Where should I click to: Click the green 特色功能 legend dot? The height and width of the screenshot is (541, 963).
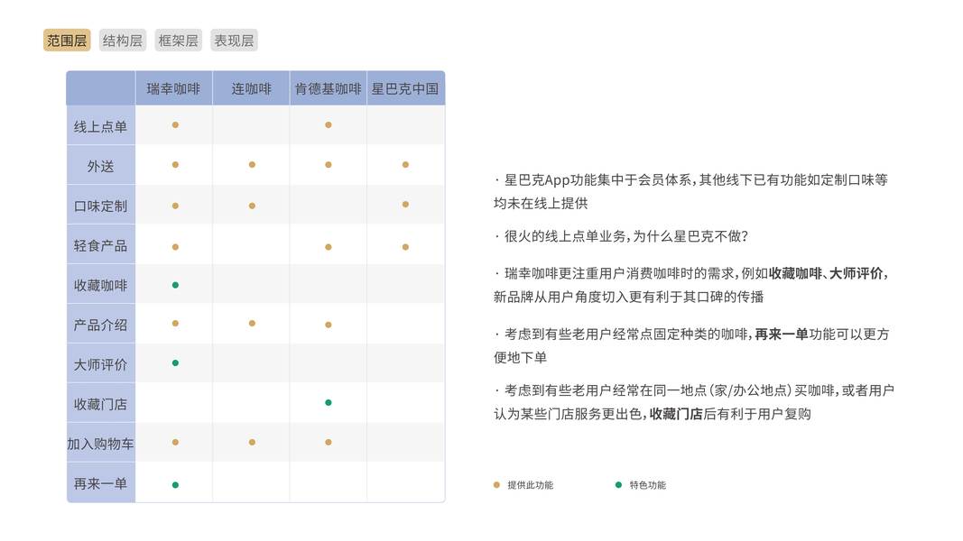coord(618,485)
